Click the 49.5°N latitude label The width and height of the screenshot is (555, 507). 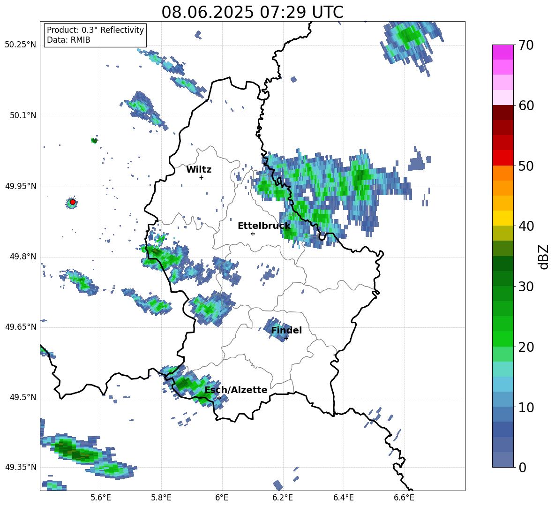click(23, 397)
